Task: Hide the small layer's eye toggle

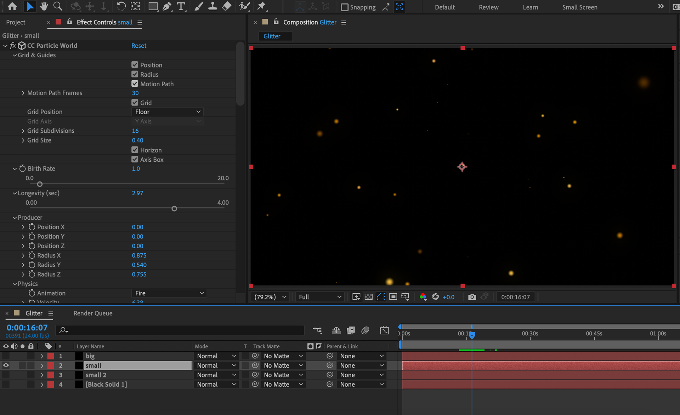Action: (x=6, y=365)
